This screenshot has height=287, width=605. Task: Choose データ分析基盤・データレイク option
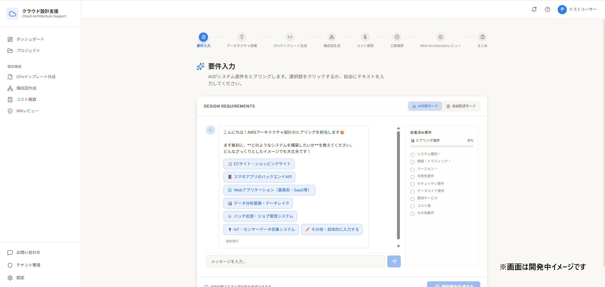(x=258, y=203)
